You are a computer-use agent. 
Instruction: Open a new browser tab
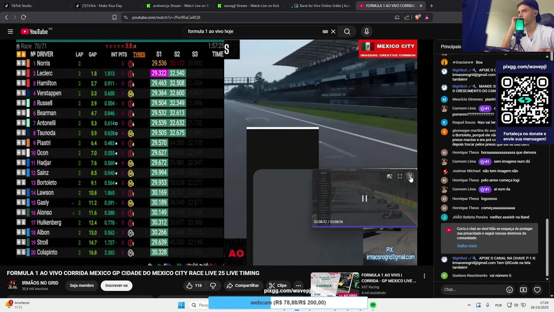pos(432,6)
